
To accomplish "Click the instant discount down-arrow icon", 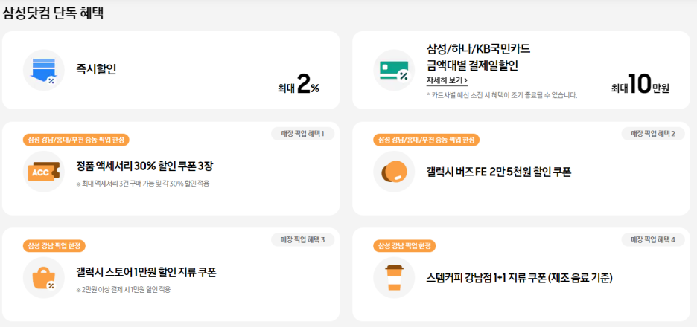I will click(x=43, y=70).
